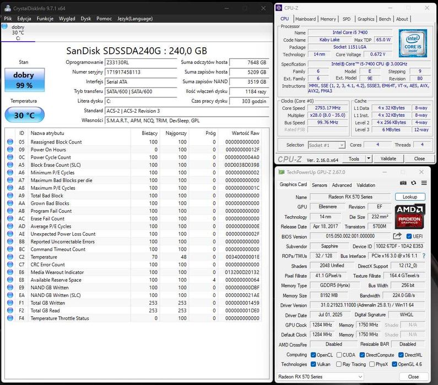Open the Advanced tab in GPU-Z

tap(342, 185)
